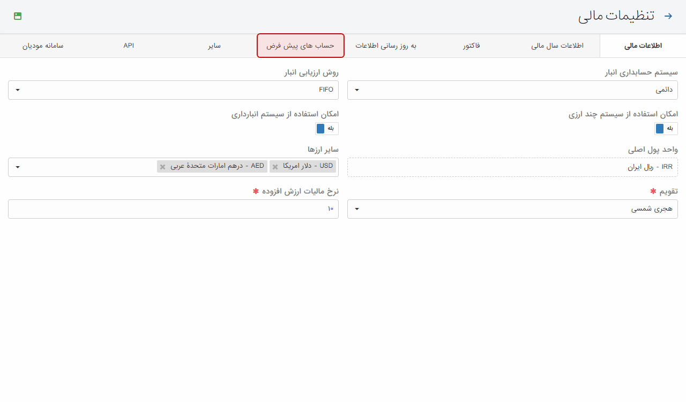The image size is (686, 402).
Task: Remove the USD دلار امریکا currency tag
Action: point(275,167)
